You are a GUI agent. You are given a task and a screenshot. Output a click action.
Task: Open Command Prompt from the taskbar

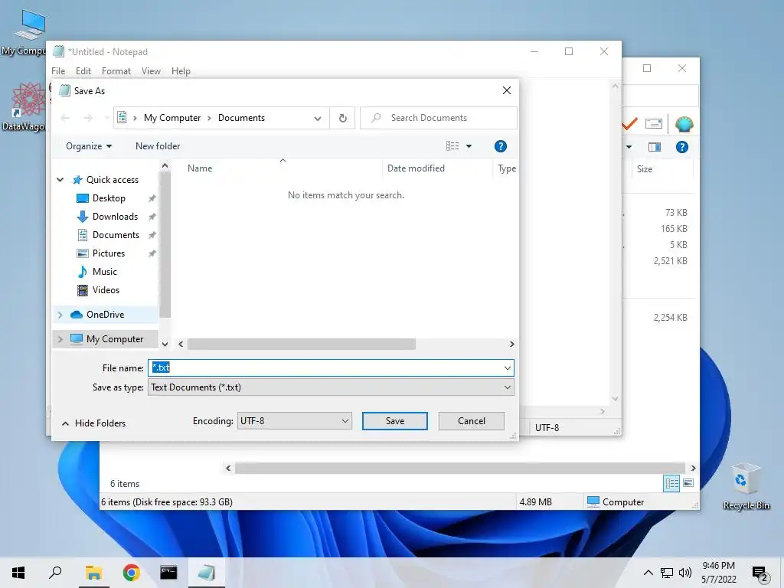[168, 573]
